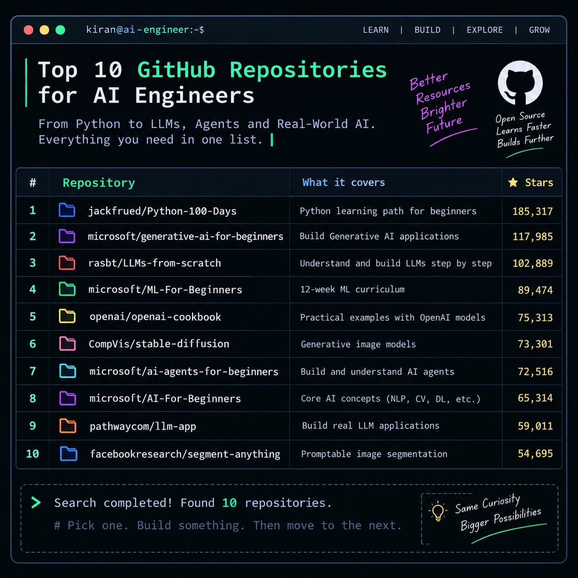Click the green window dot
Screen dimensions: 578x578
coord(60,30)
